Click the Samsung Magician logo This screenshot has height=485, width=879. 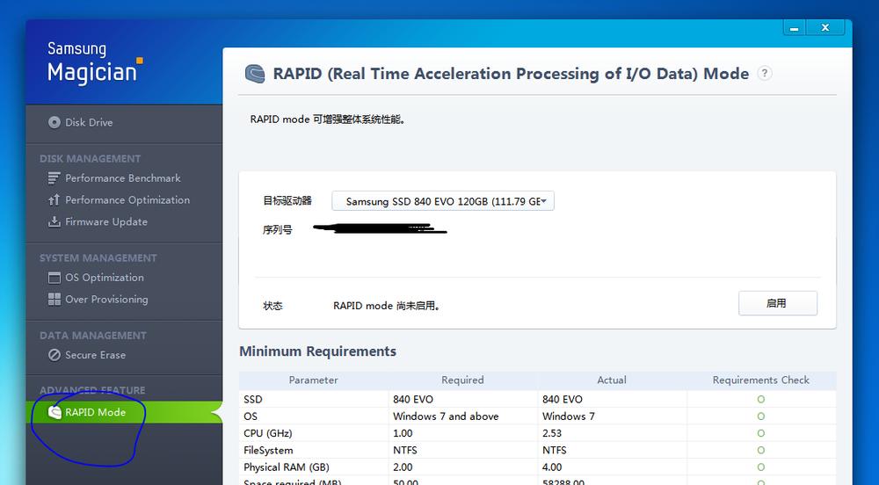(95, 62)
